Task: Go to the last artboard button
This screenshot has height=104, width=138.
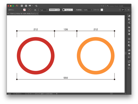Action: 30,94
